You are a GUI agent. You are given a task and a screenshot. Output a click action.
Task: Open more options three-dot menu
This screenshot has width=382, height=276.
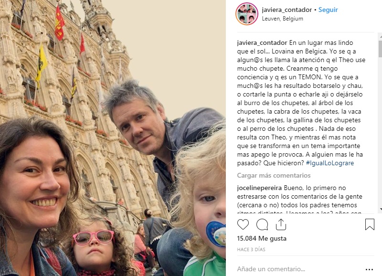(369, 269)
